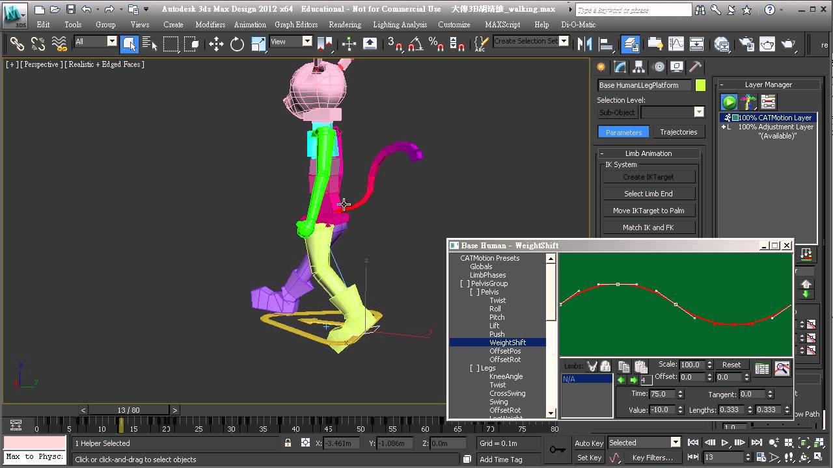This screenshot has width=833, height=468.
Task: Toggle Percent Snap icon
Action: pyautogui.click(x=436, y=44)
